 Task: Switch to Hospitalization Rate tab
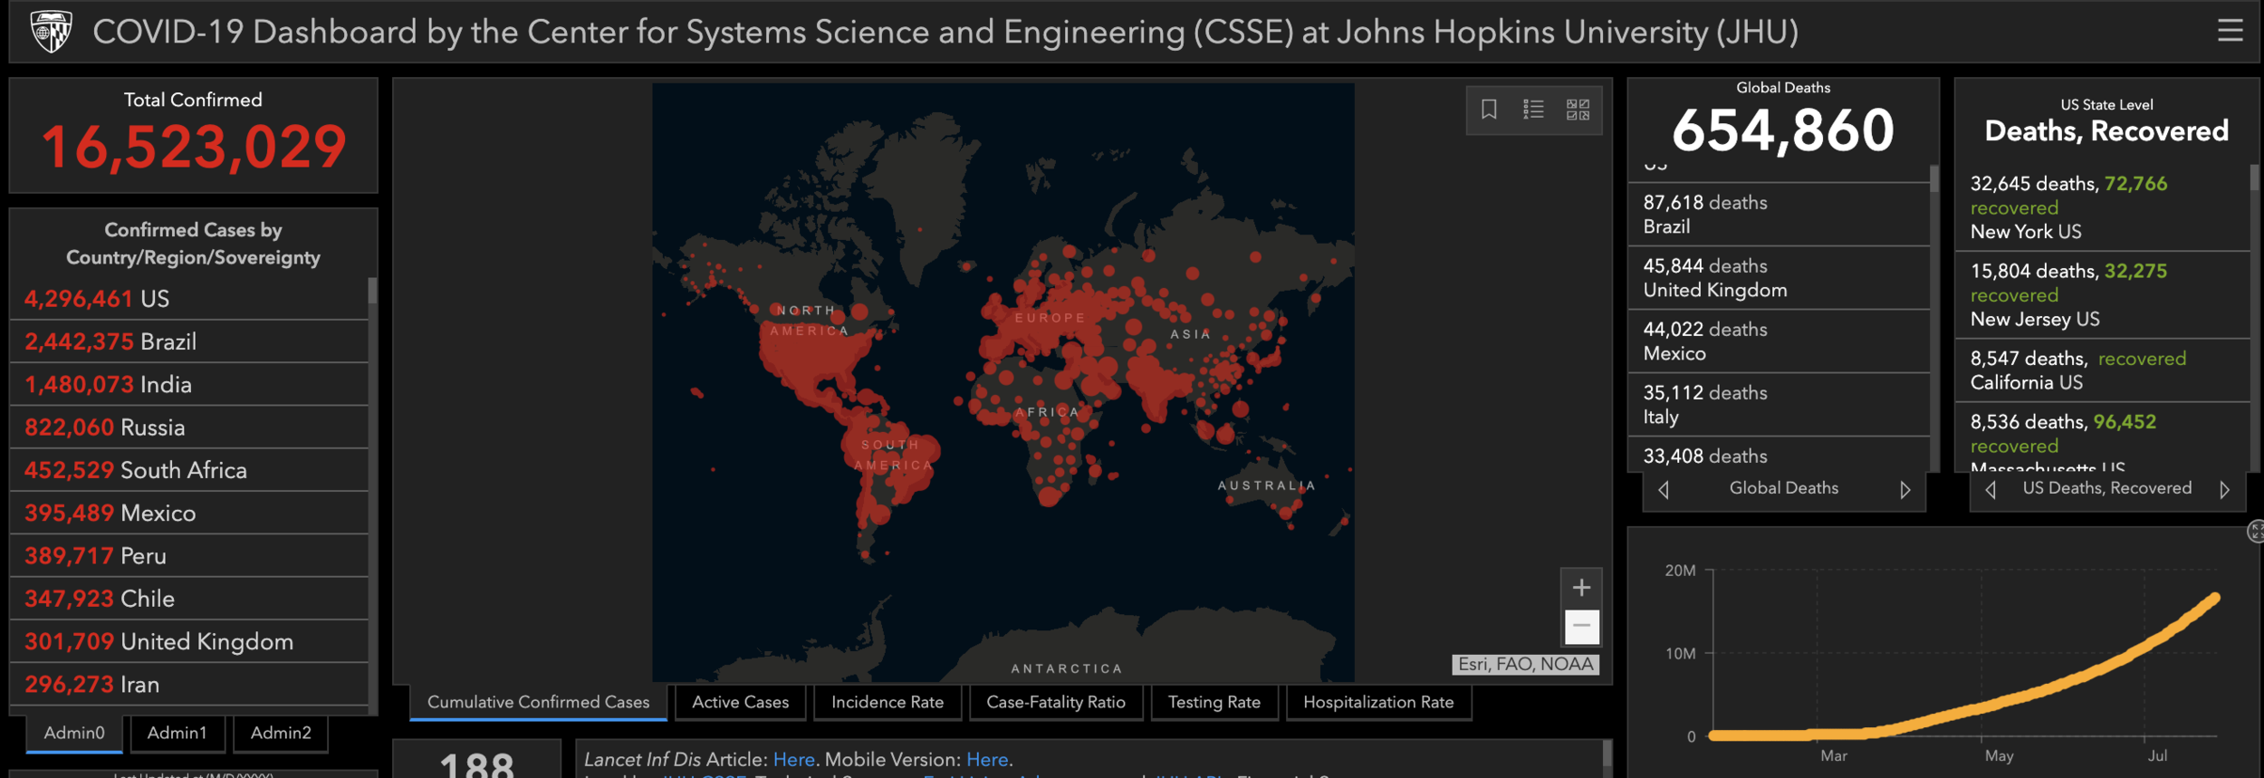click(x=1378, y=702)
